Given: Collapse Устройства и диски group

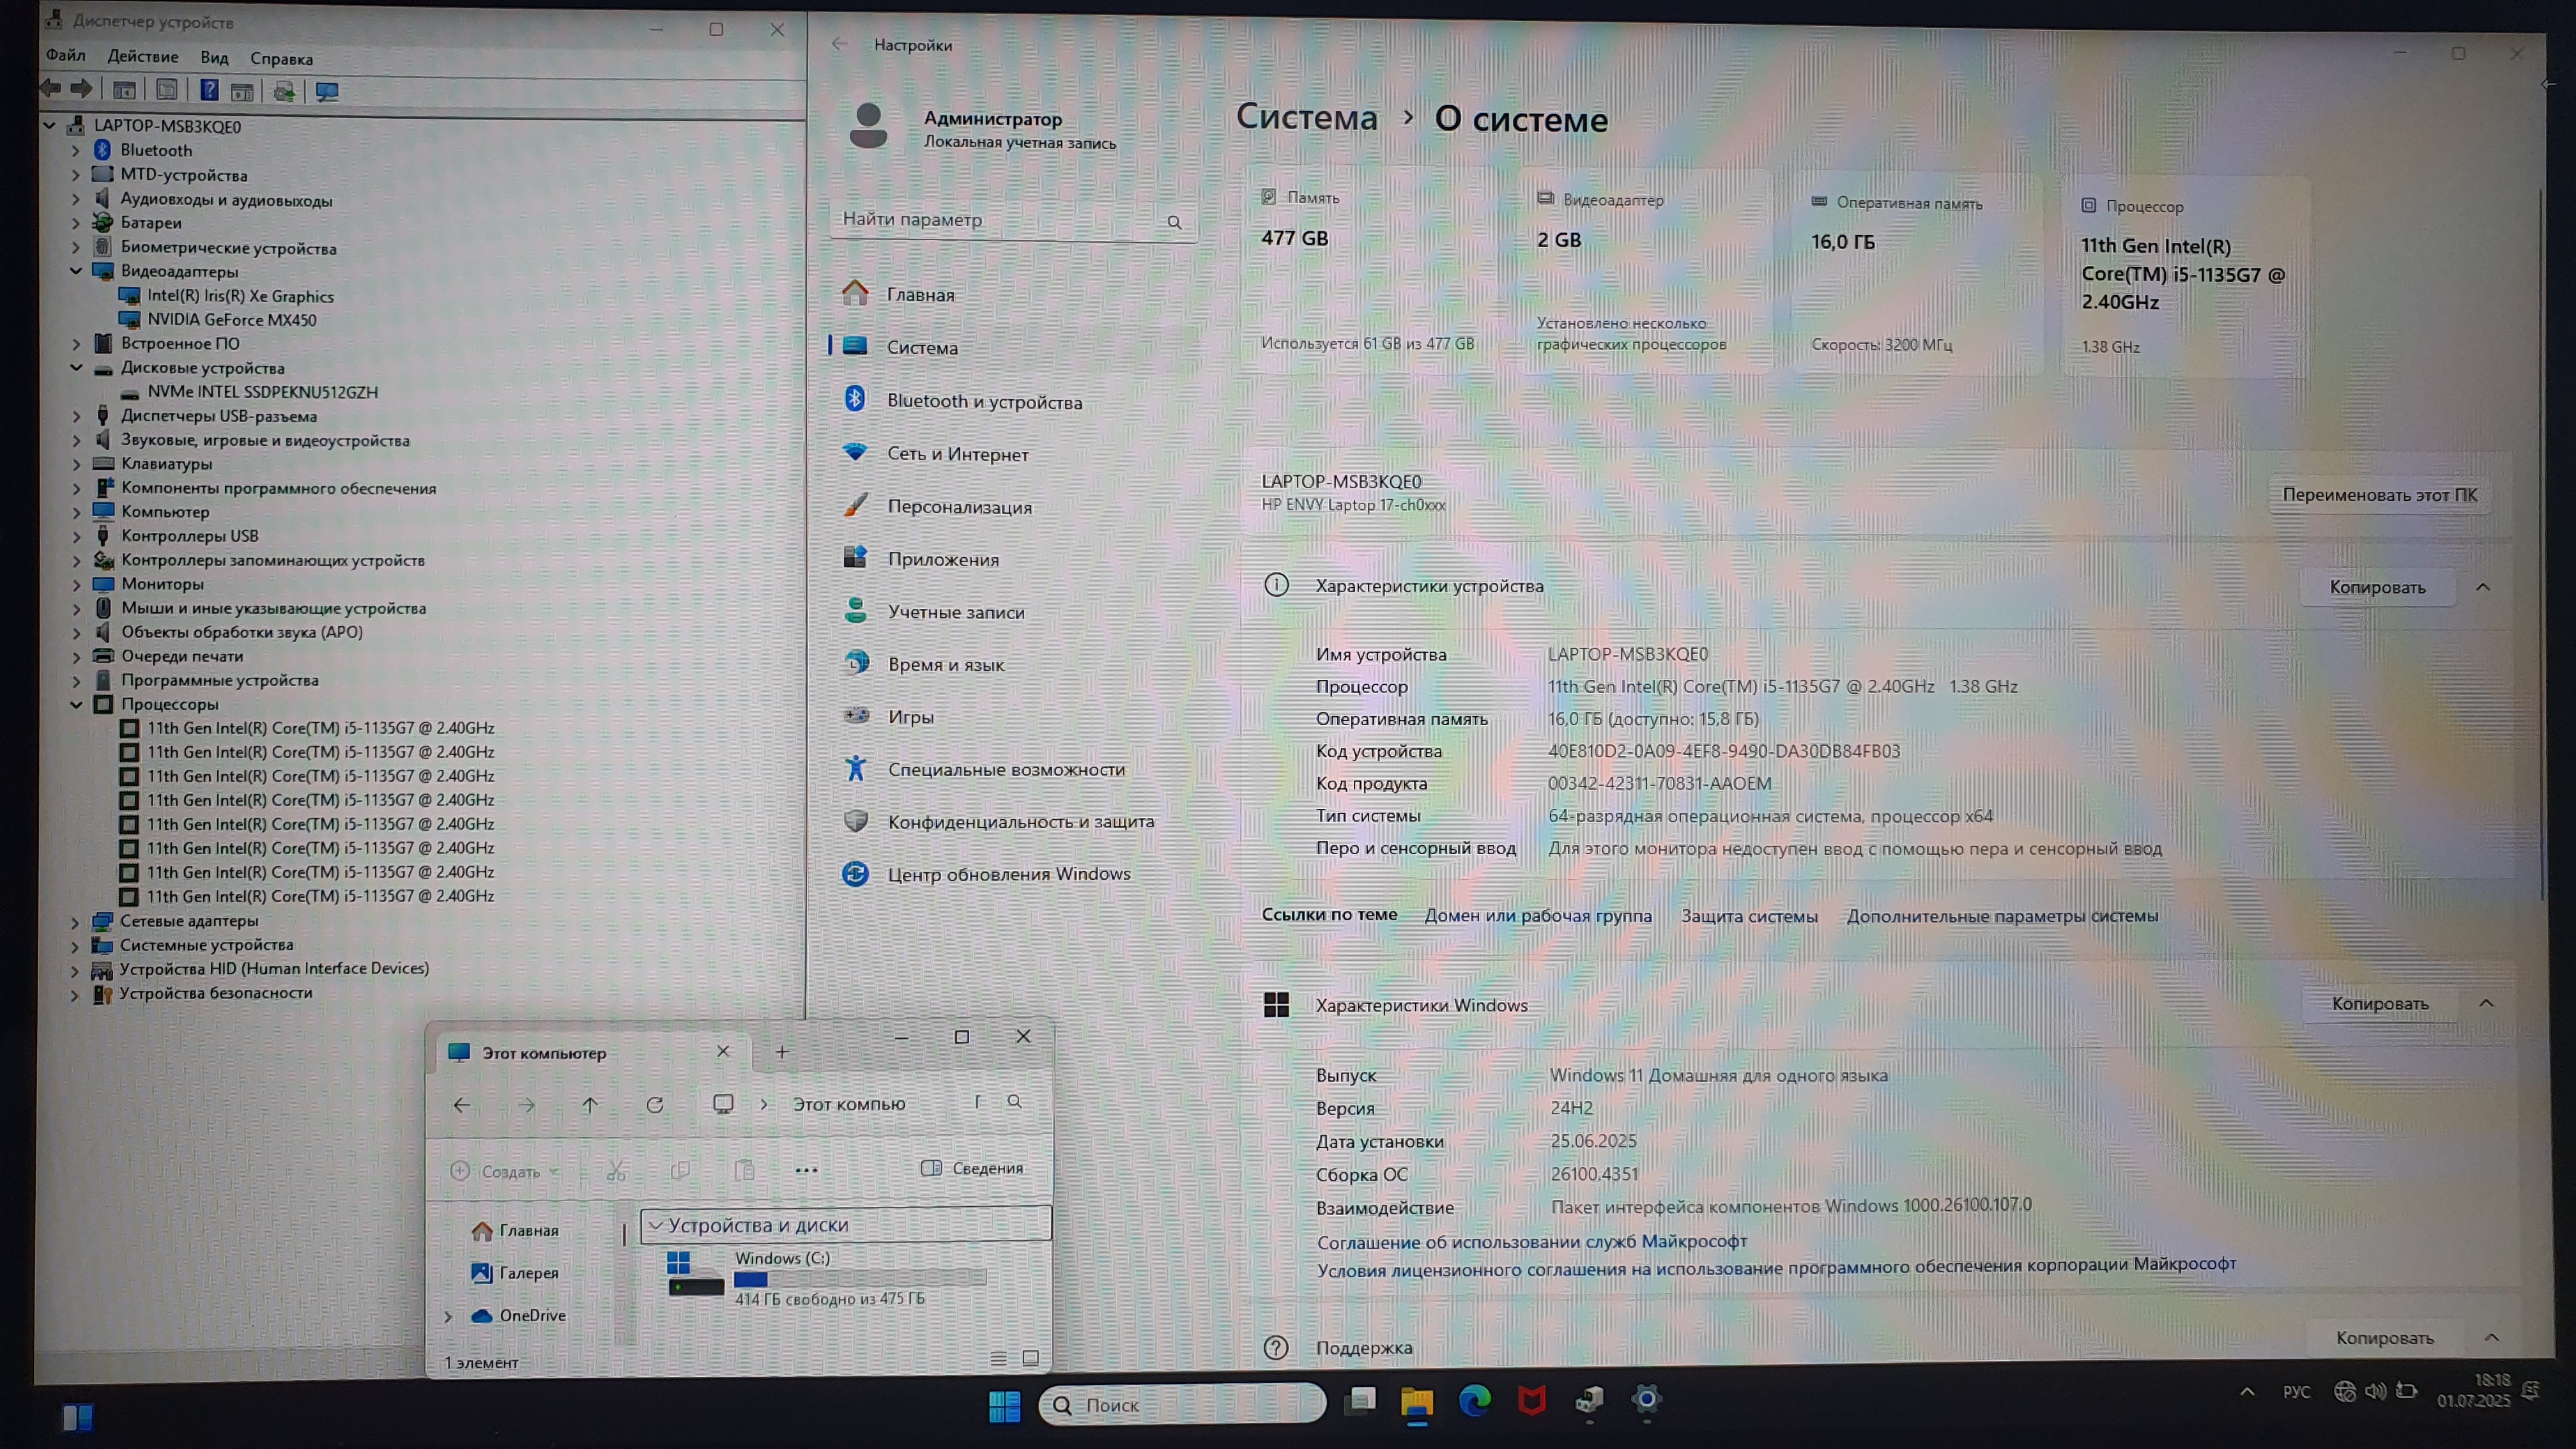Looking at the screenshot, I should click(x=656, y=1225).
